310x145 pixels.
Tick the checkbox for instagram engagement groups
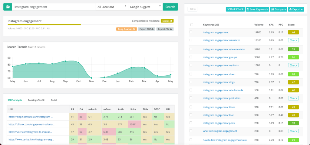(191, 57)
